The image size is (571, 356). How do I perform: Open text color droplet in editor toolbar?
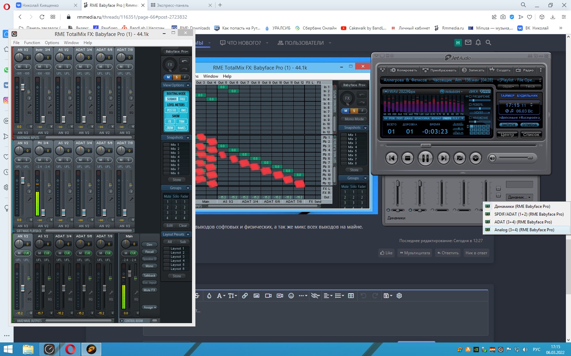[209, 296]
